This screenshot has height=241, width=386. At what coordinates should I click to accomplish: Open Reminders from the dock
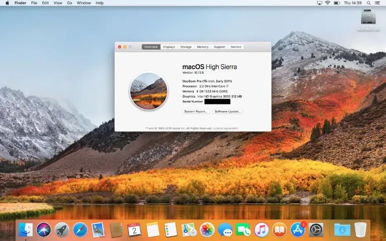tap(170, 229)
